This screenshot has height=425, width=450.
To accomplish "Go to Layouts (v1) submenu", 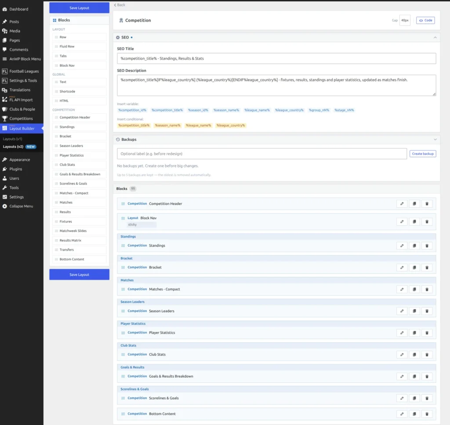I will click(12, 139).
